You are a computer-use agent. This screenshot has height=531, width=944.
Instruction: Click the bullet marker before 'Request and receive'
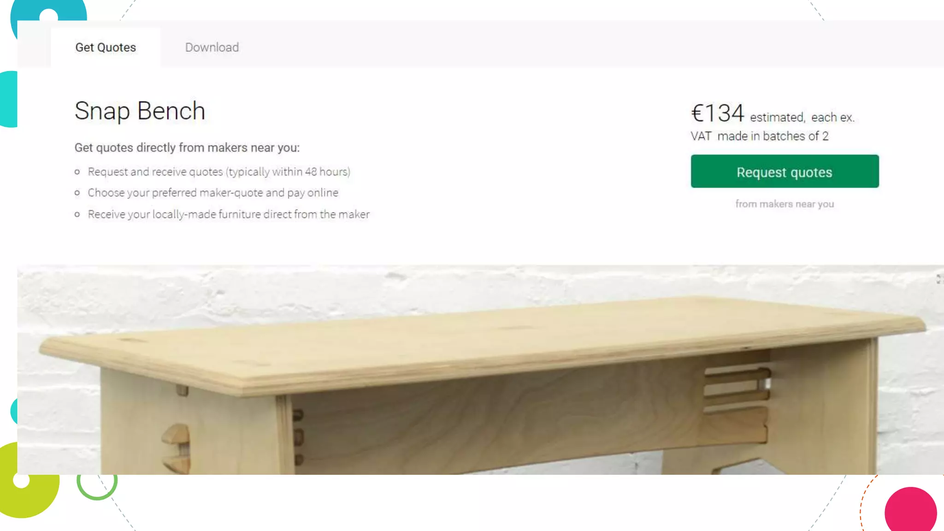77,172
